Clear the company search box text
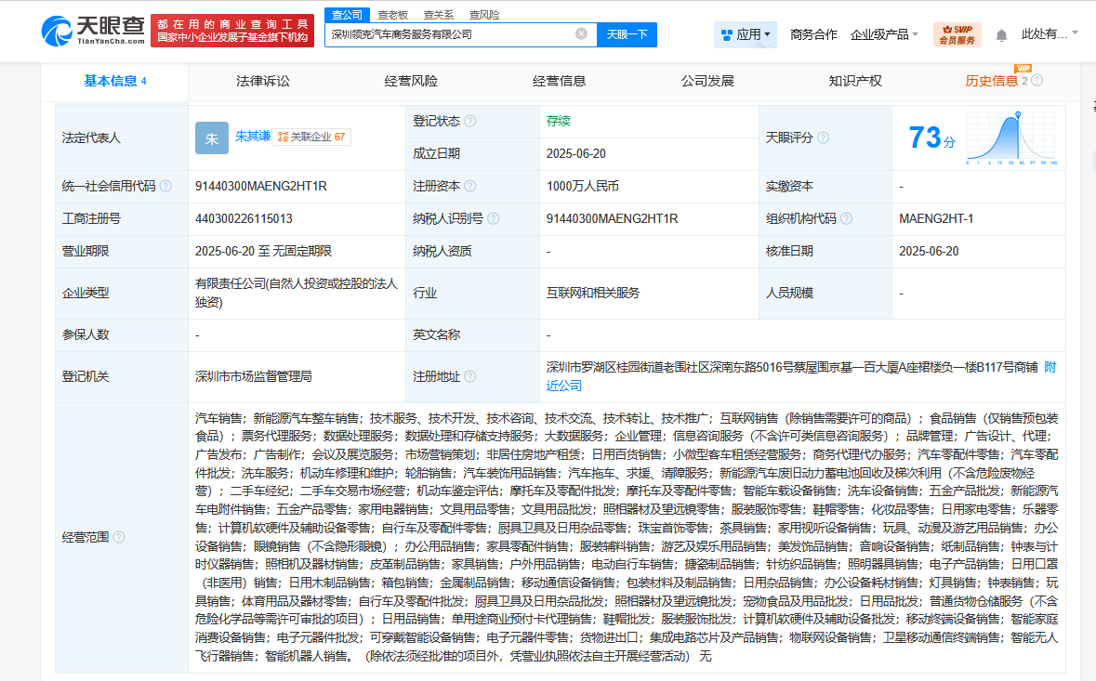Screen dimensions: 1096x681 coord(581,34)
